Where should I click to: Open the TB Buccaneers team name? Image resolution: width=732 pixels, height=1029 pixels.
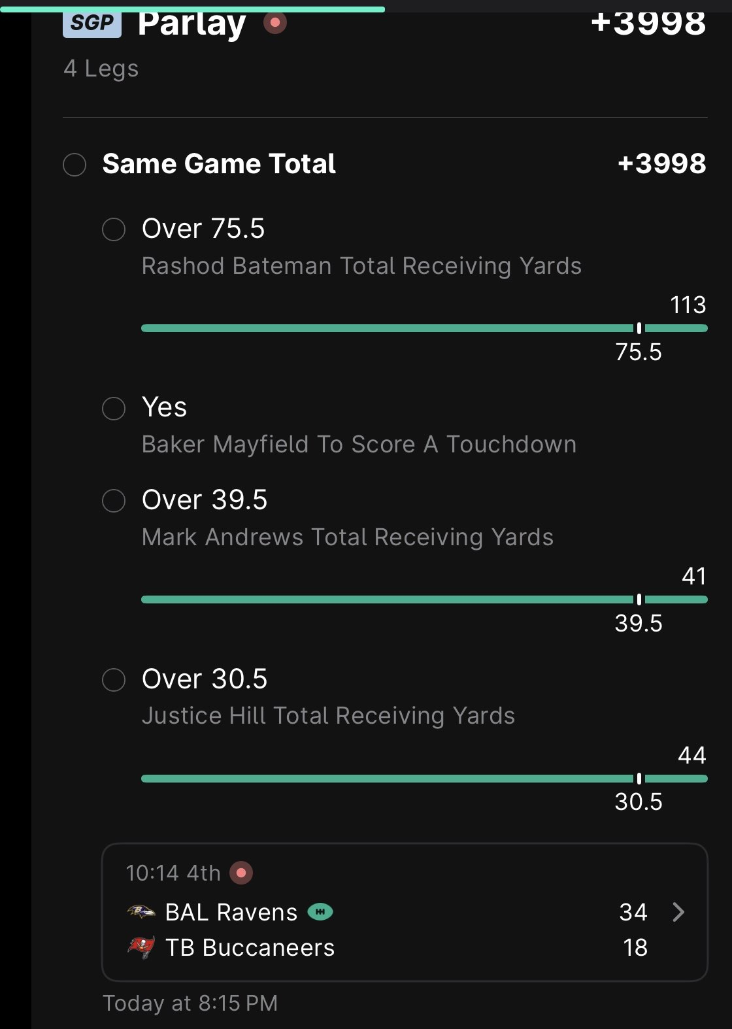click(250, 947)
